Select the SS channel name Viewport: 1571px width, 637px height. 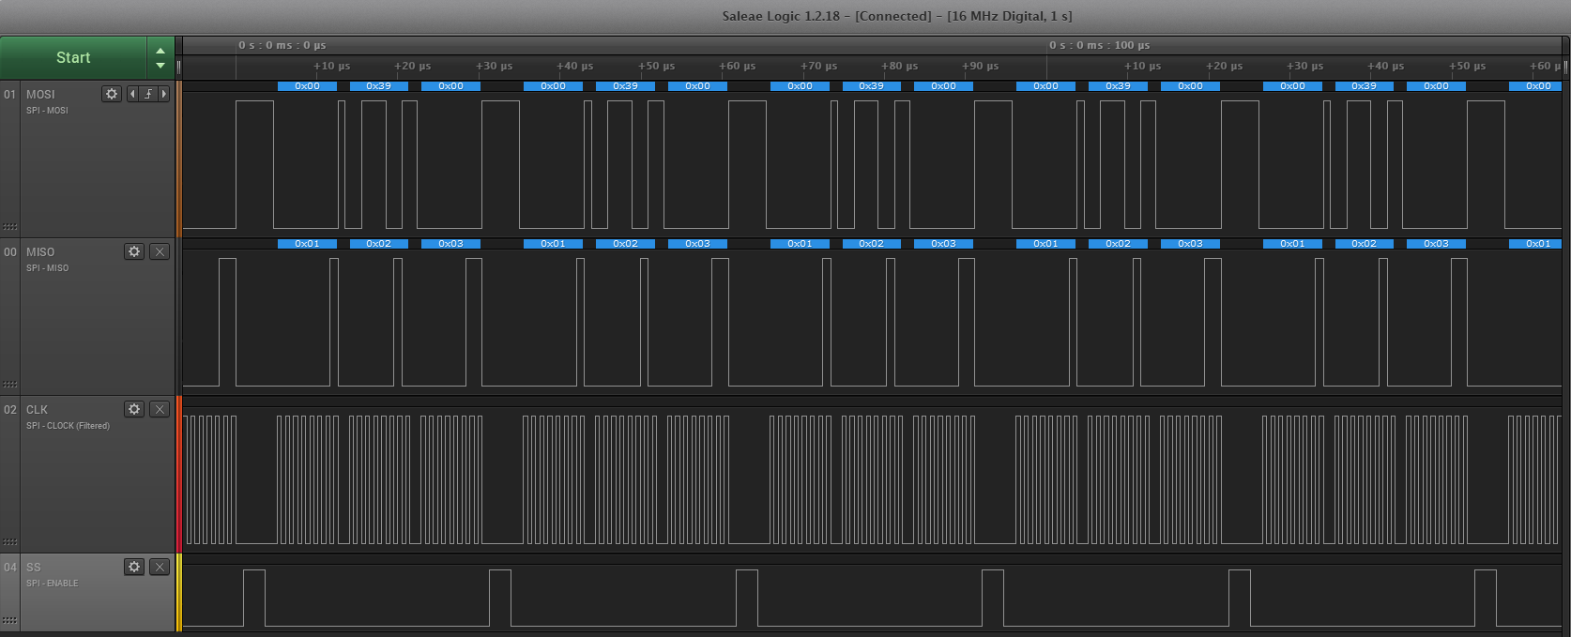click(x=34, y=568)
